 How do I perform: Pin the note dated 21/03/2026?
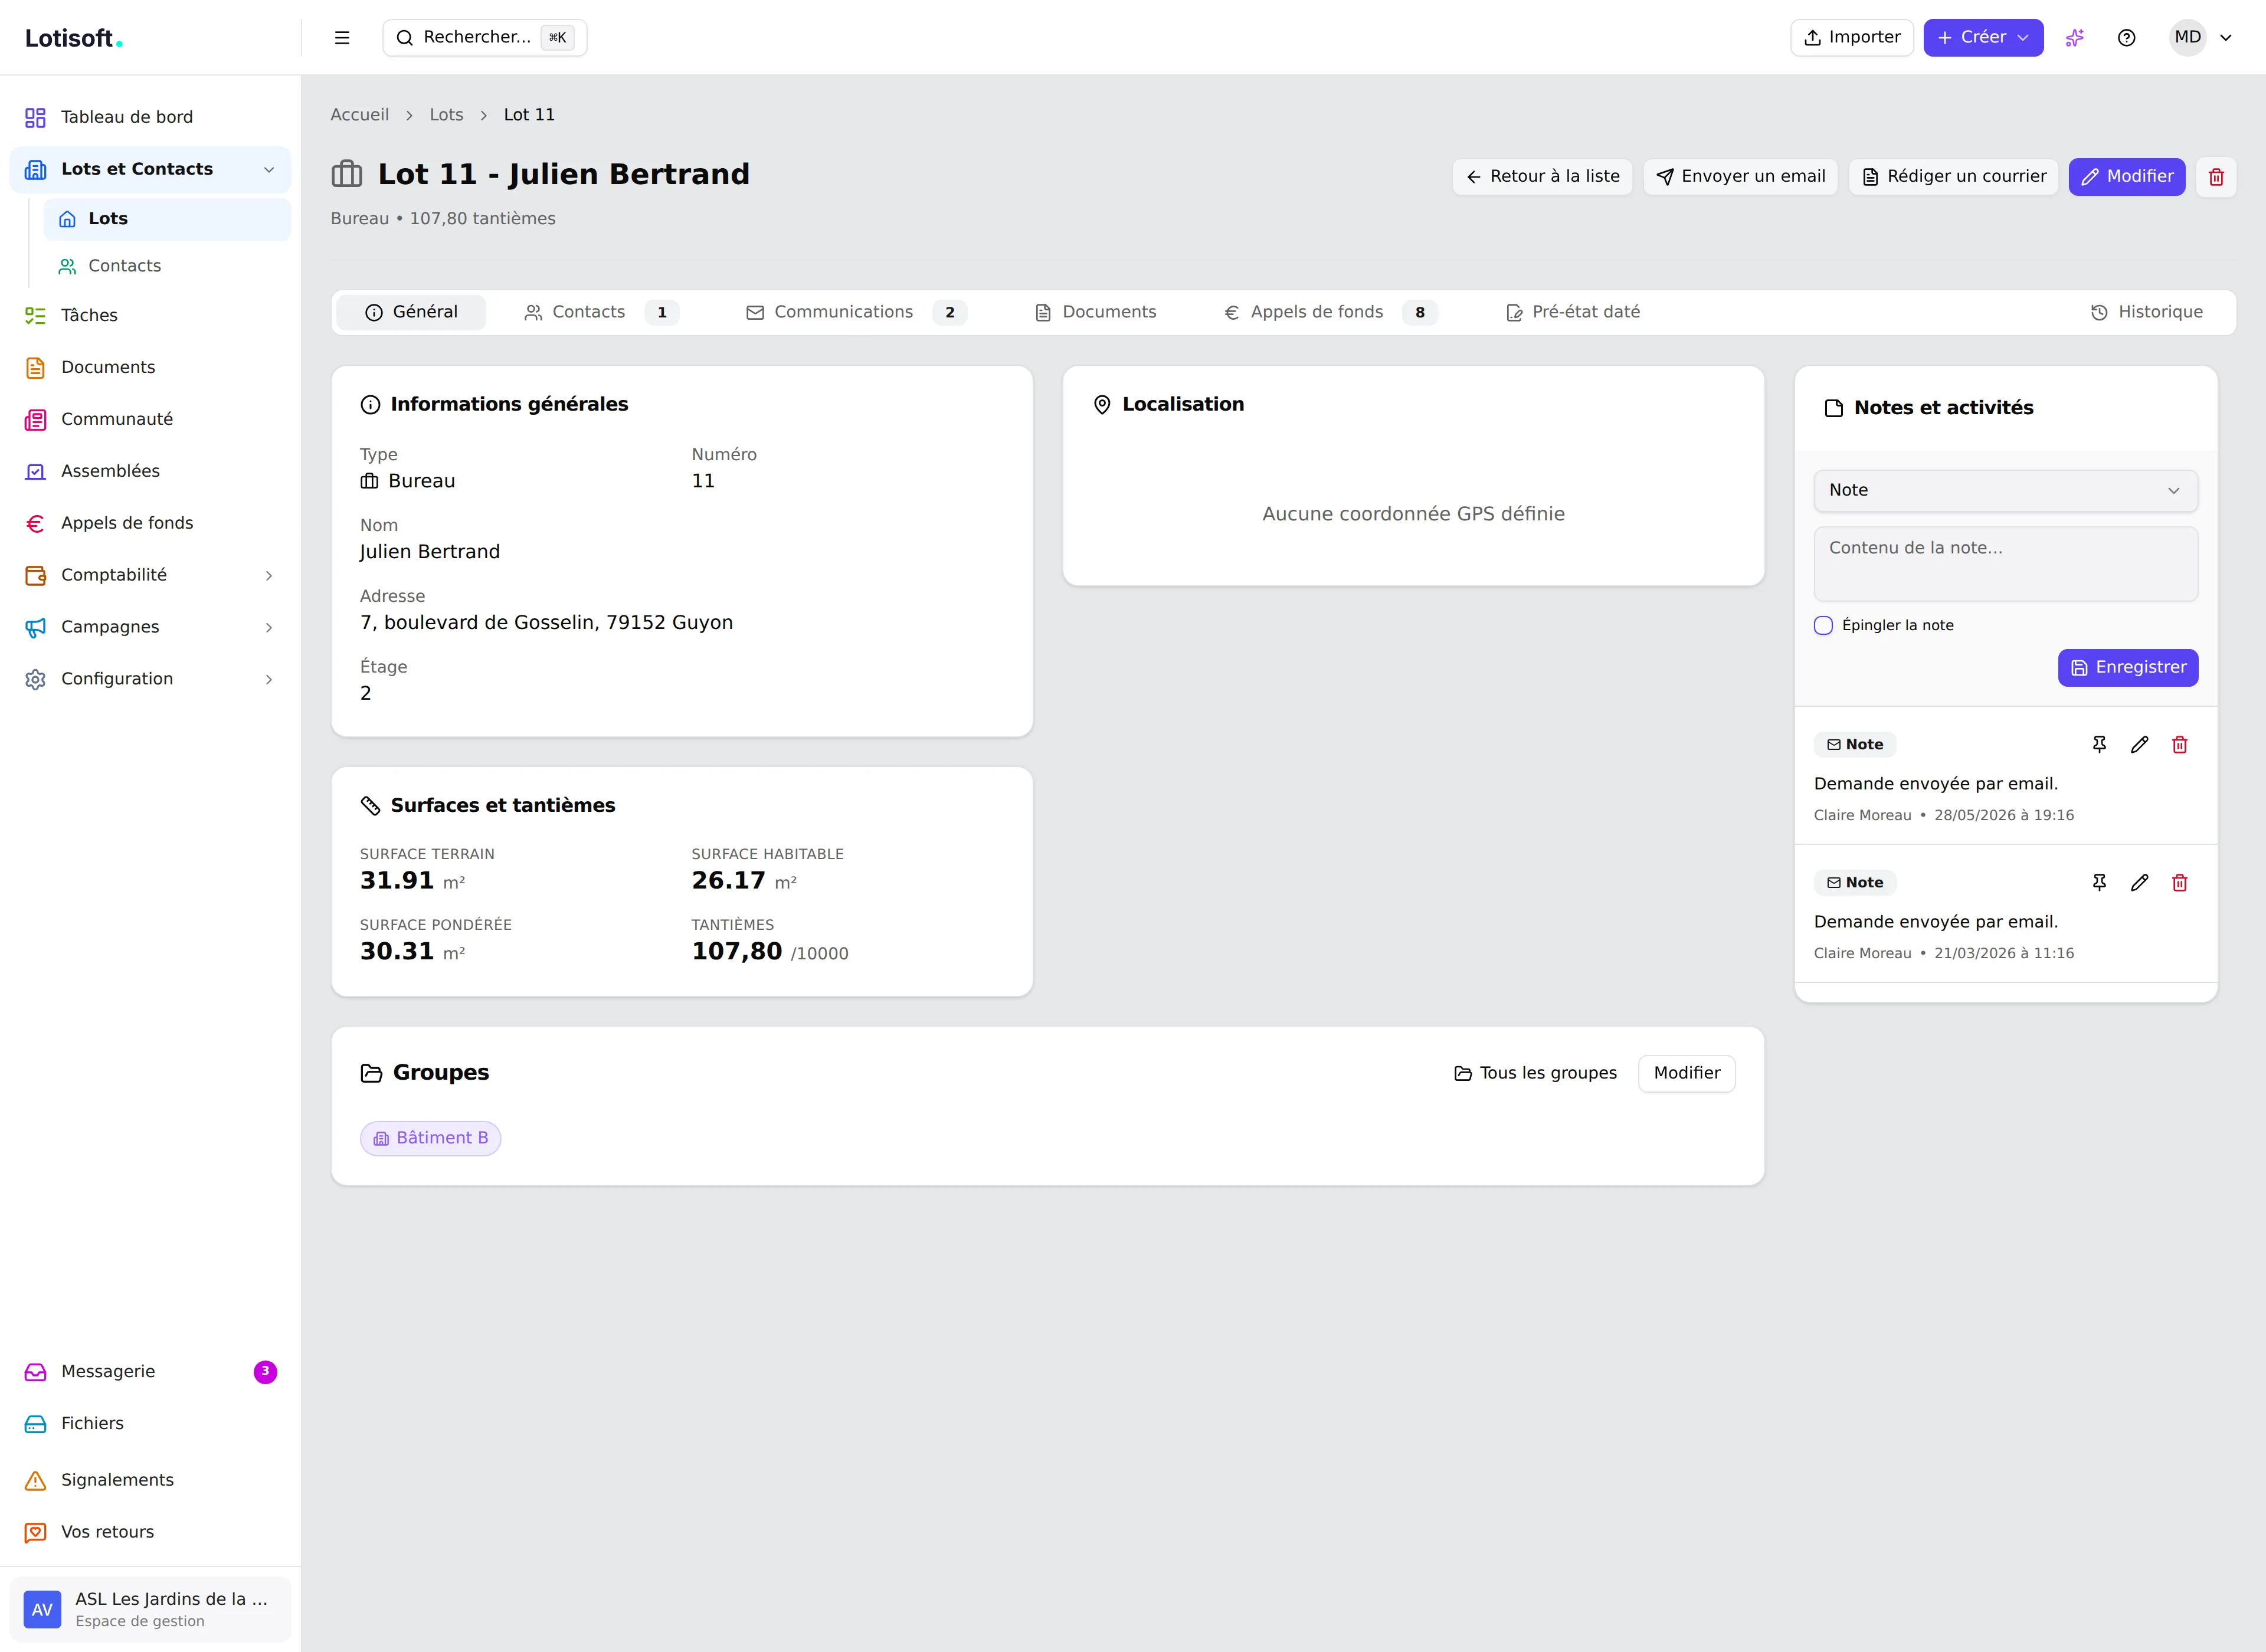pyautogui.click(x=2099, y=883)
